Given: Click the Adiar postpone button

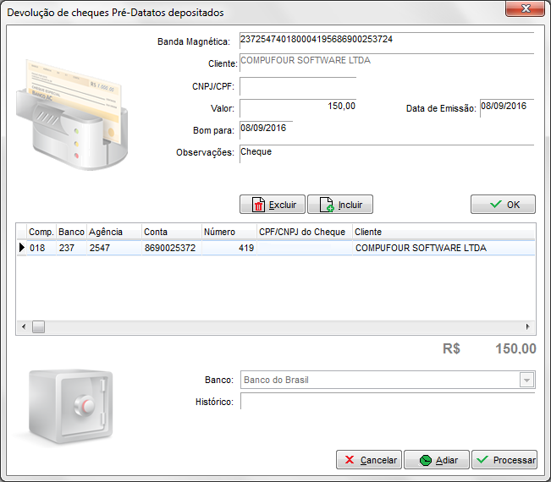Looking at the screenshot, I should coord(436,460).
